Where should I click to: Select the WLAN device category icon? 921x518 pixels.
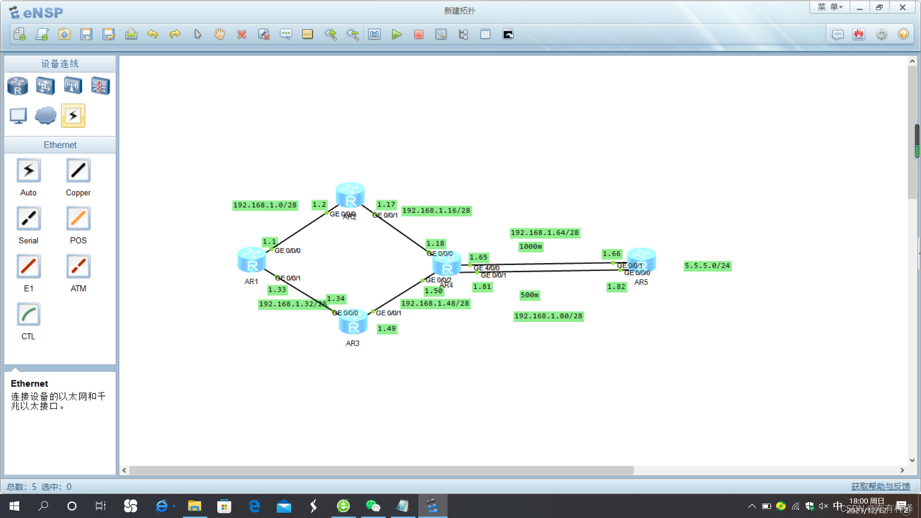pyautogui.click(x=73, y=86)
